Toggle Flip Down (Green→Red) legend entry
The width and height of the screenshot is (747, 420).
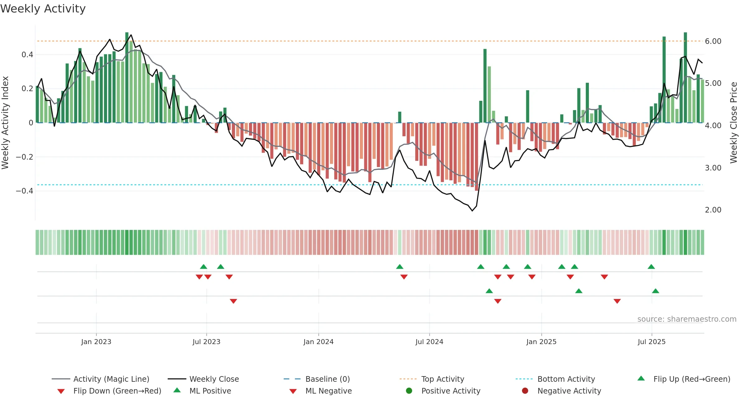pyautogui.click(x=109, y=391)
